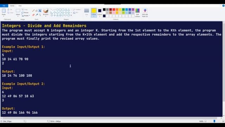This screenshot has width=225, height=127.
Task: Open the line Size dropdown
Action: click(86, 13)
